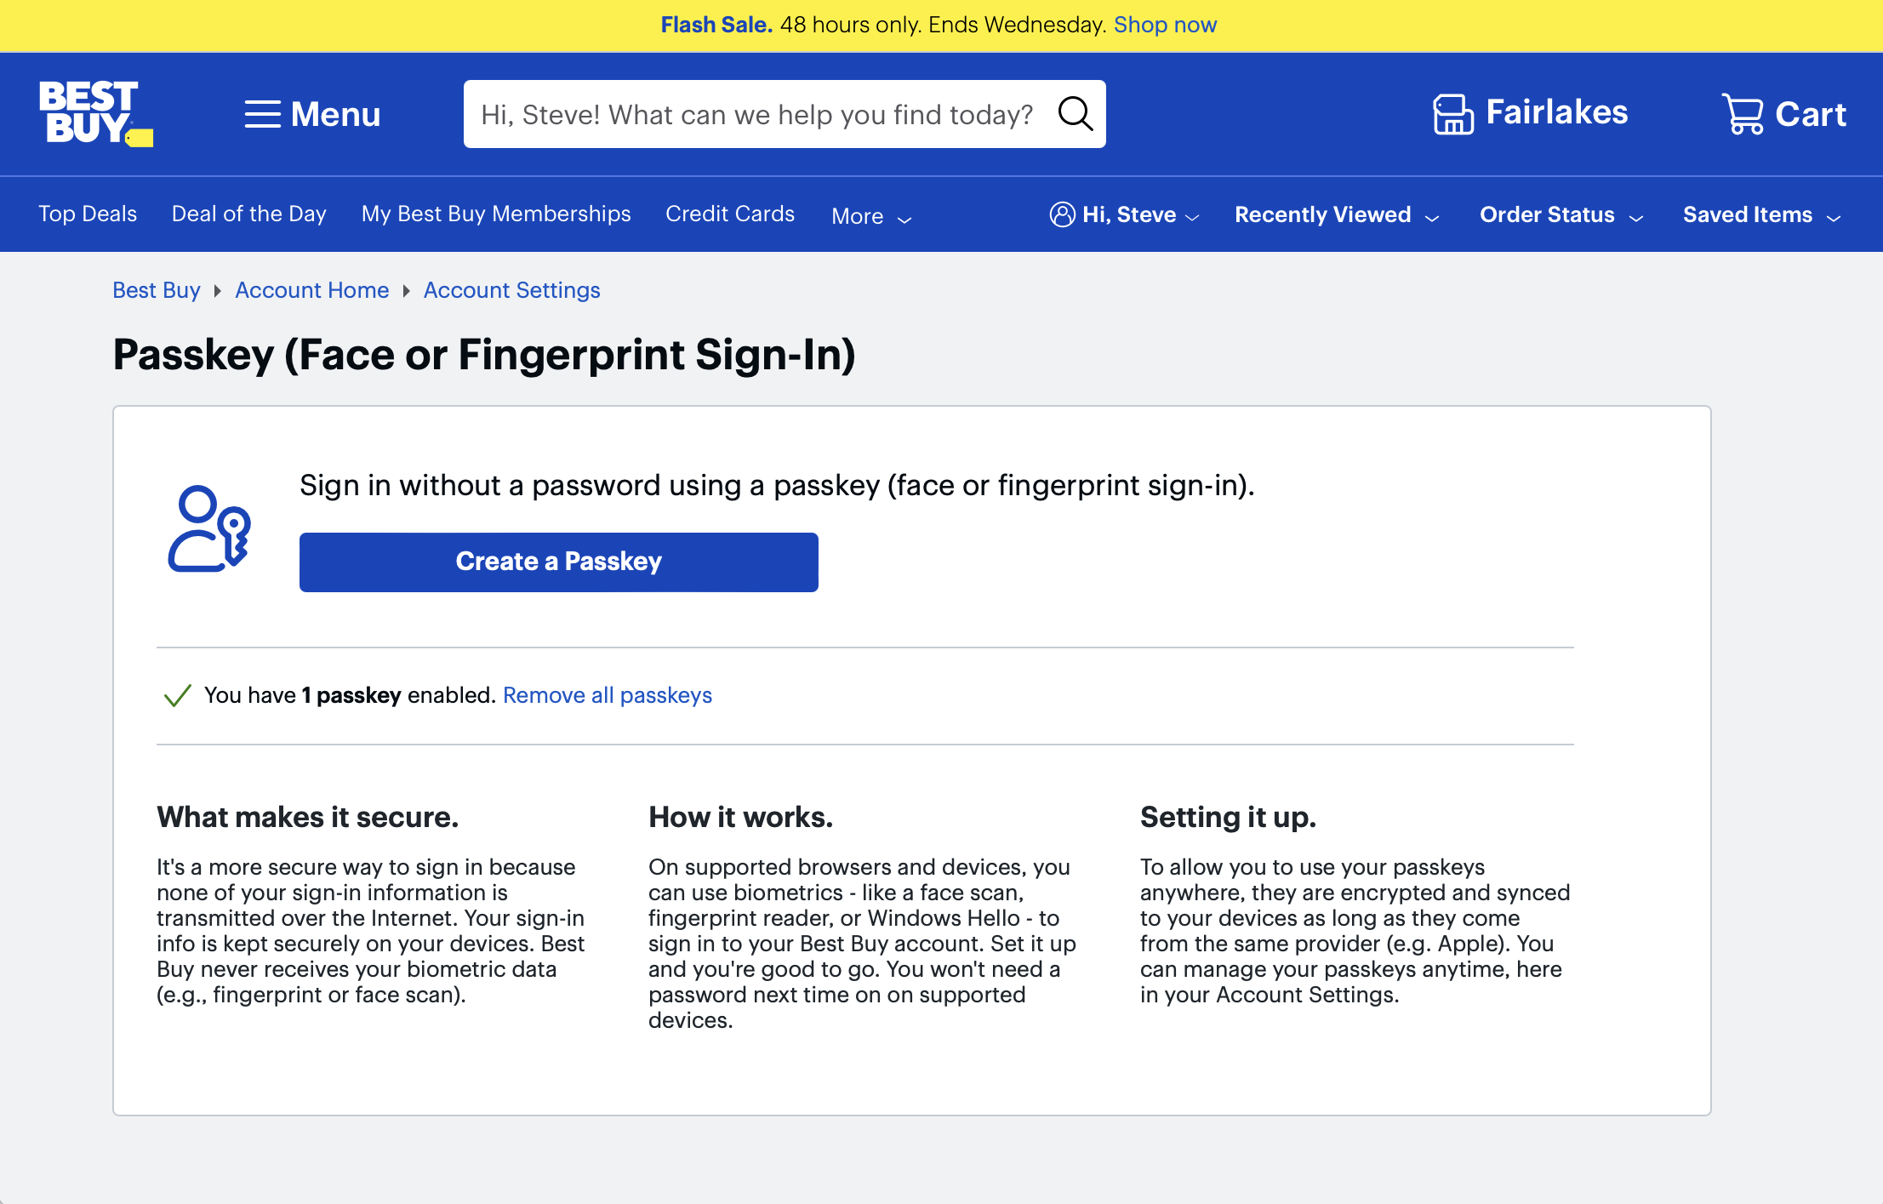Screen dimensions: 1883x1204
Task: Open the hamburger Menu icon
Action: tap(262, 114)
